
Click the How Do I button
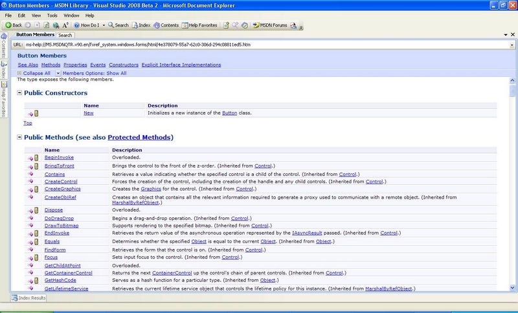[x=85, y=25]
